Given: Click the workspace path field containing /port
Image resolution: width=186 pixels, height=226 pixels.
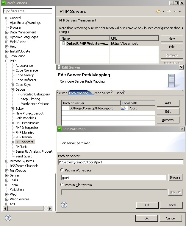Looking at the screenshot, I should click(x=114, y=178).
